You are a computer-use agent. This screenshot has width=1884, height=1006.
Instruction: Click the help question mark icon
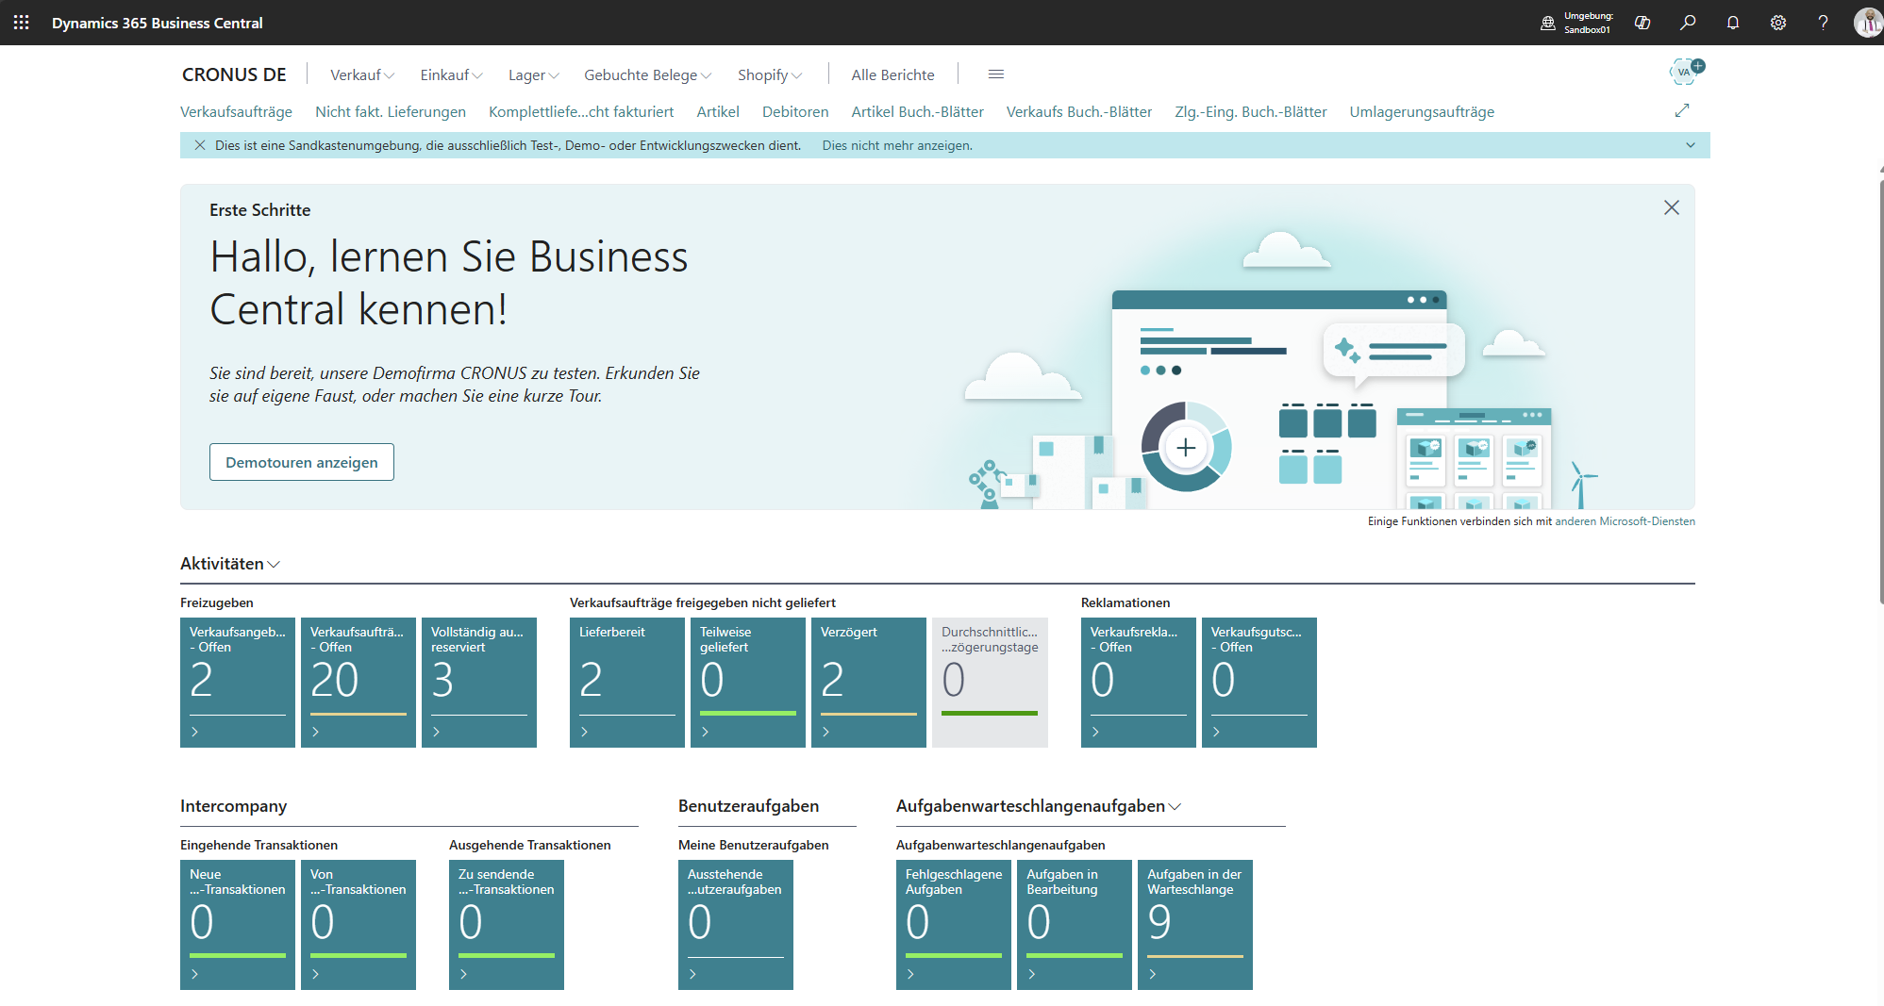tap(1823, 23)
